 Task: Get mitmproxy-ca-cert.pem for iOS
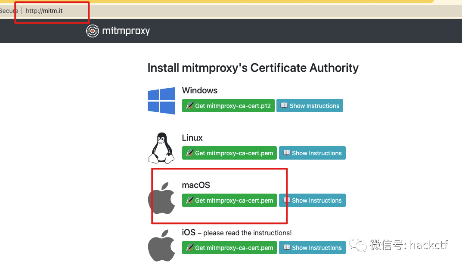(229, 248)
